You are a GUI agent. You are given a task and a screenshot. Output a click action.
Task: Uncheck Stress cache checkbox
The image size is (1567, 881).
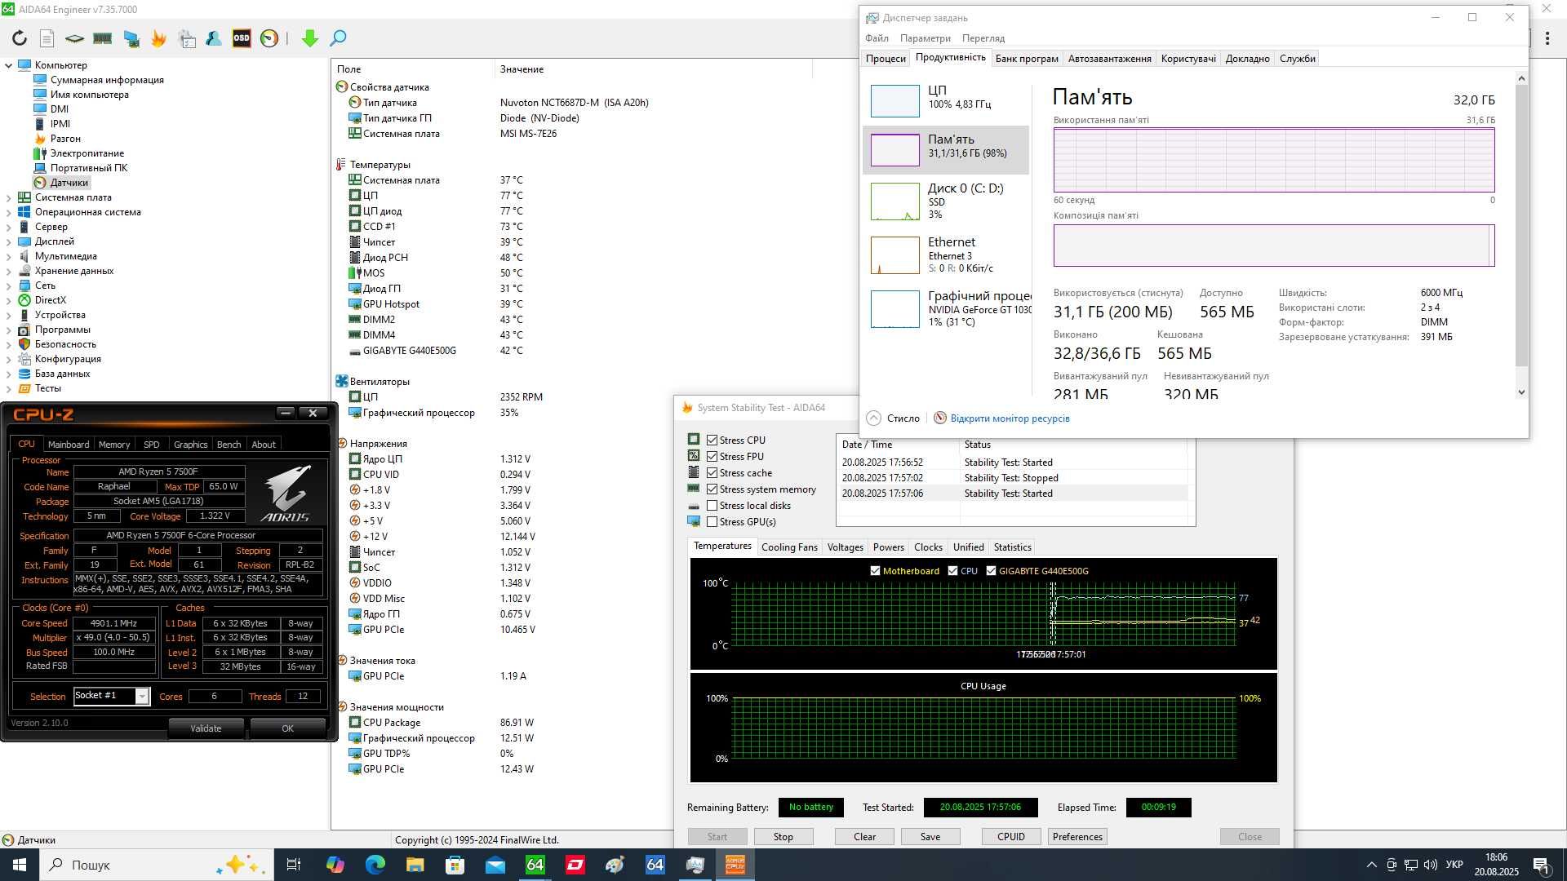[712, 473]
